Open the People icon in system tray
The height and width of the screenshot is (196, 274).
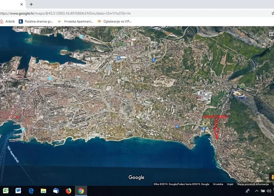click(x=248, y=191)
